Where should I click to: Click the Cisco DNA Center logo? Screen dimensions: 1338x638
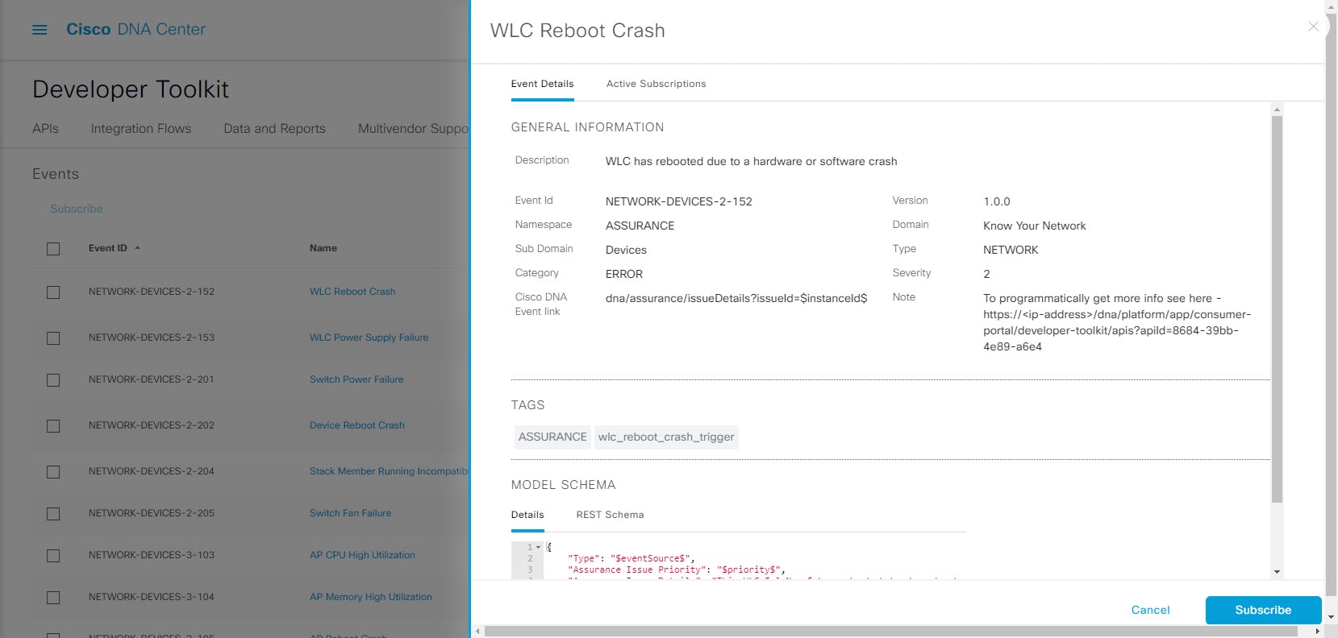click(x=135, y=30)
